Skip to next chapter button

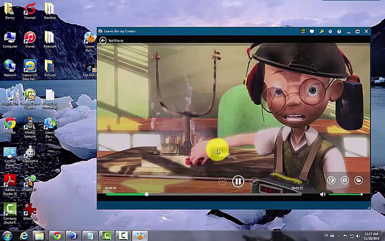[254, 181]
